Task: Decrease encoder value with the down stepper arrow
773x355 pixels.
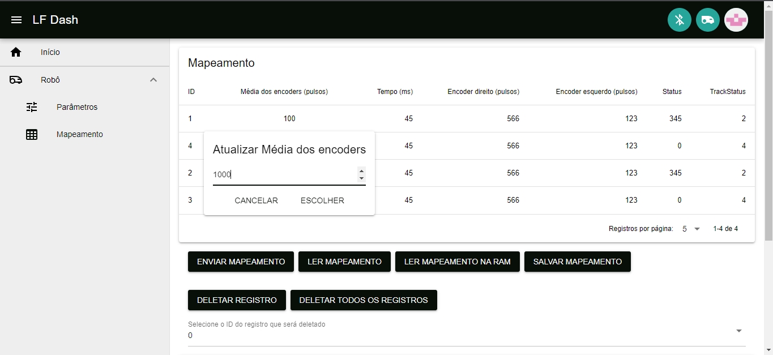Action: coord(361,178)
